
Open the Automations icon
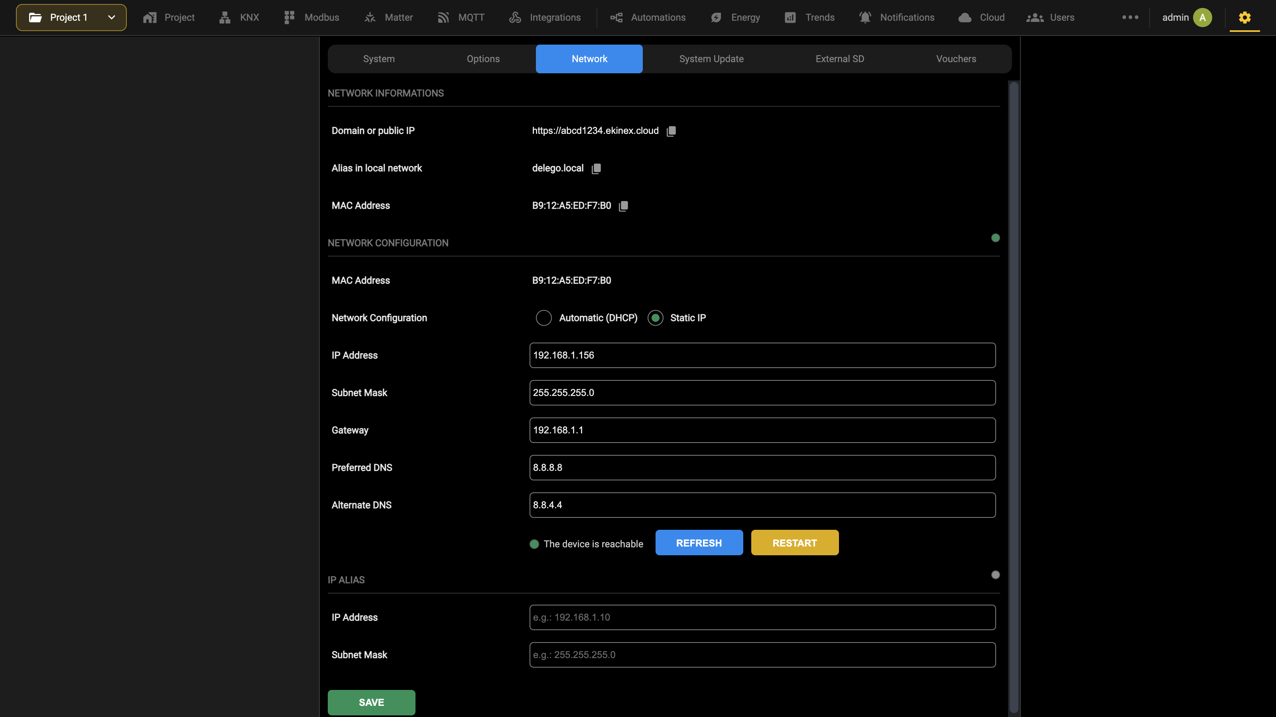tap(616, 18)
